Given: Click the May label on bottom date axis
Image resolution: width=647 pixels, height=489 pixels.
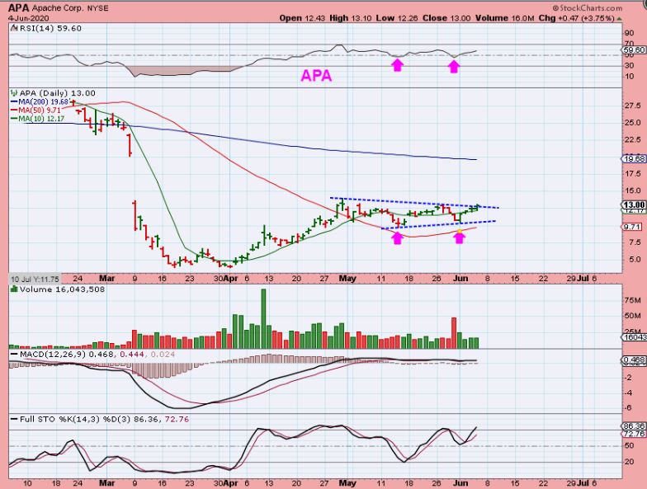Looking at the screenshot, I should (x=347, y=483).
